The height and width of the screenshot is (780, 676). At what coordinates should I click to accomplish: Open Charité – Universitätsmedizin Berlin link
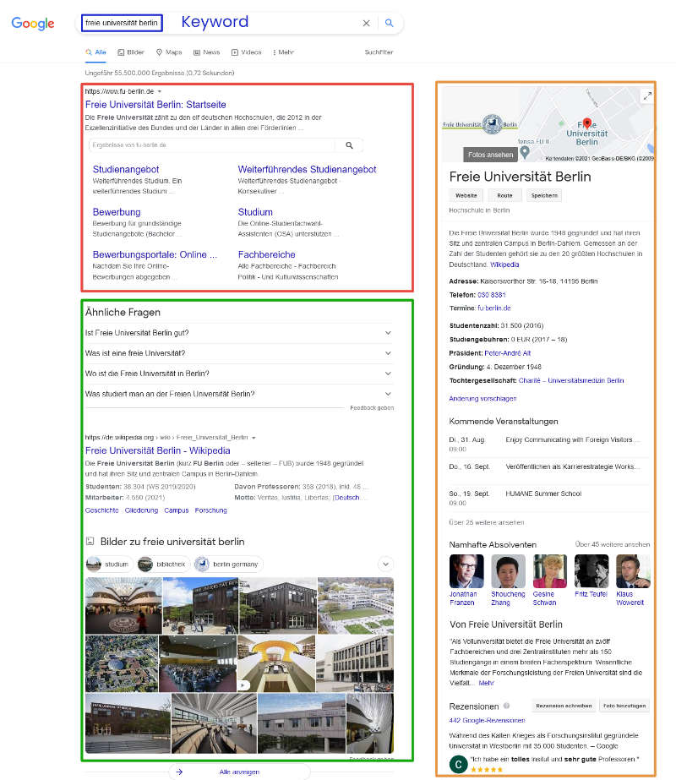[x=571, y=380]
